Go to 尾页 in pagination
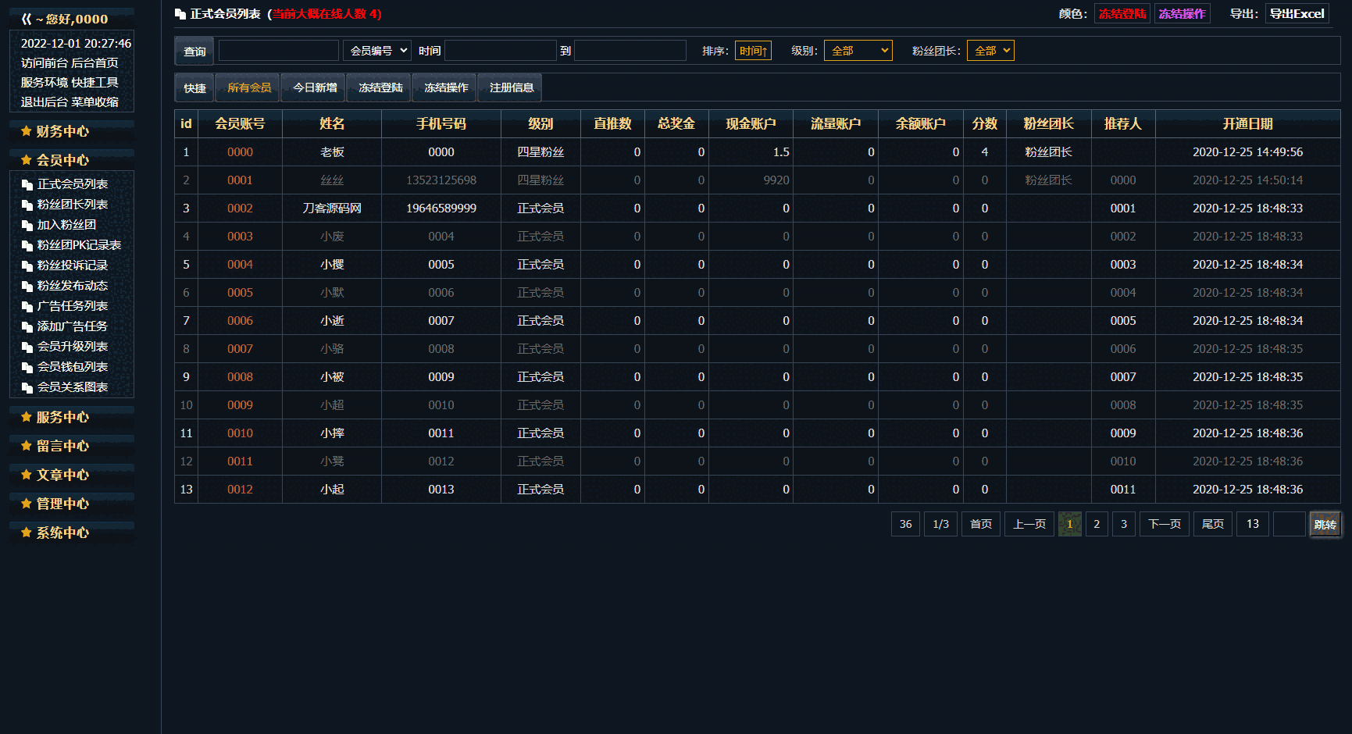The height and width of the screenshot is (734, 1352). pyautogui.click(x=1213, y=524)
